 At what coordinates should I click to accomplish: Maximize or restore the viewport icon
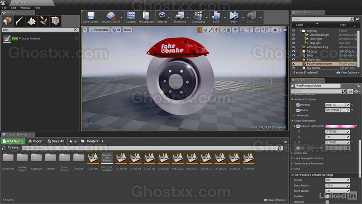285,30
